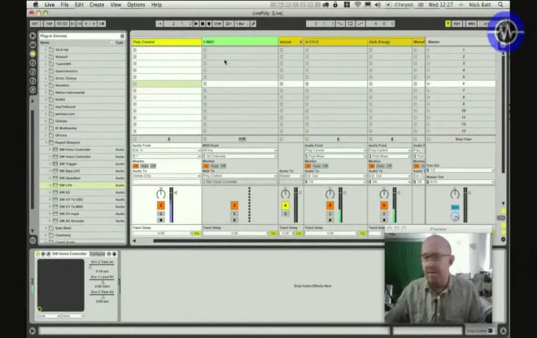Screen dimensions: 537x338
Task: Click the Preview volume knob on Master
Action: [455, 217]
